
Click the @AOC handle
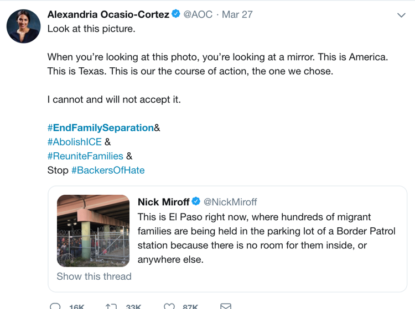[x=198, y=14]
